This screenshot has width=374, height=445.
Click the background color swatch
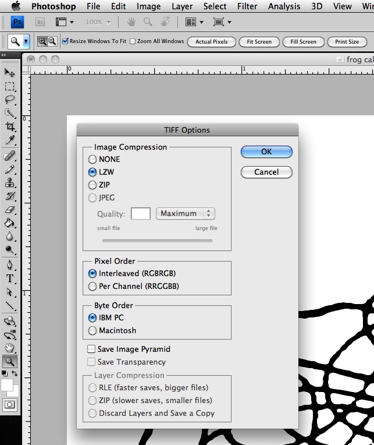click(15, 393)
